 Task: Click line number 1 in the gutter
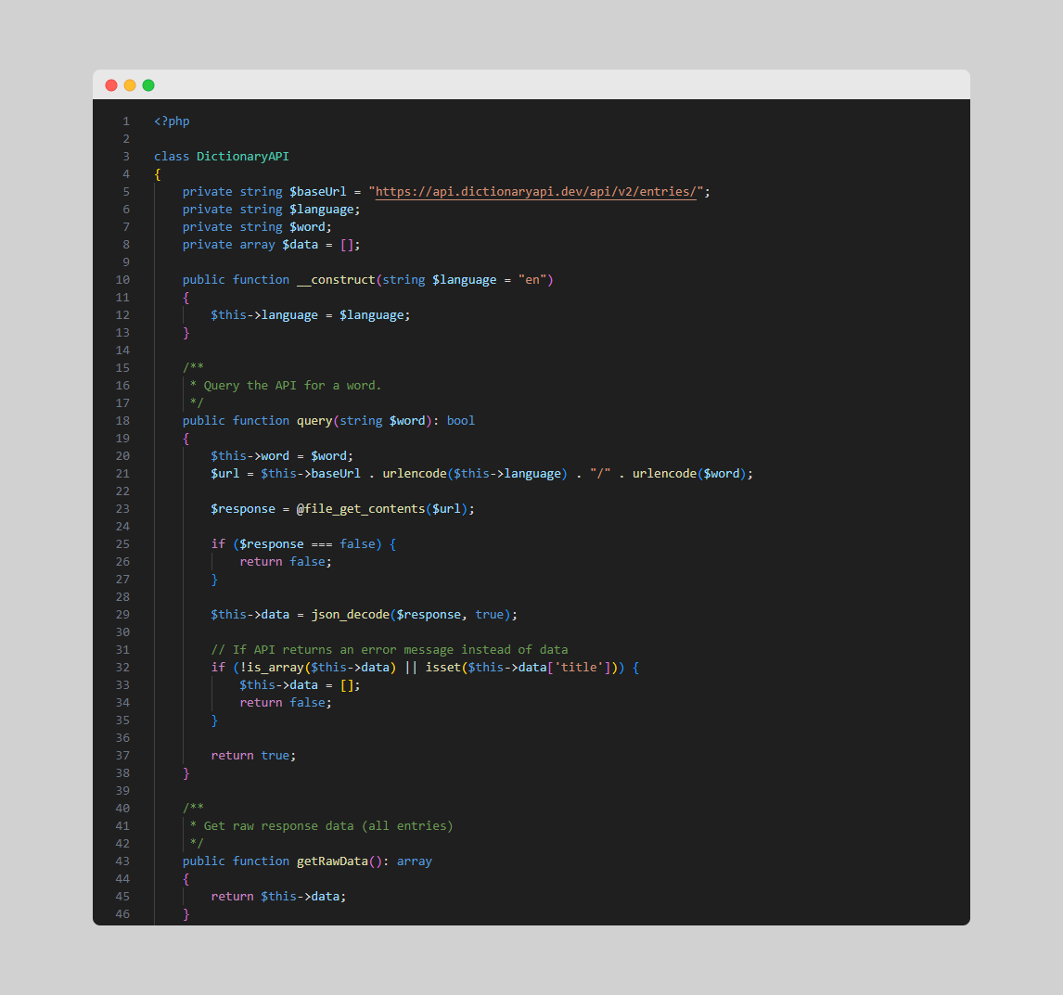tap(126, 121)
